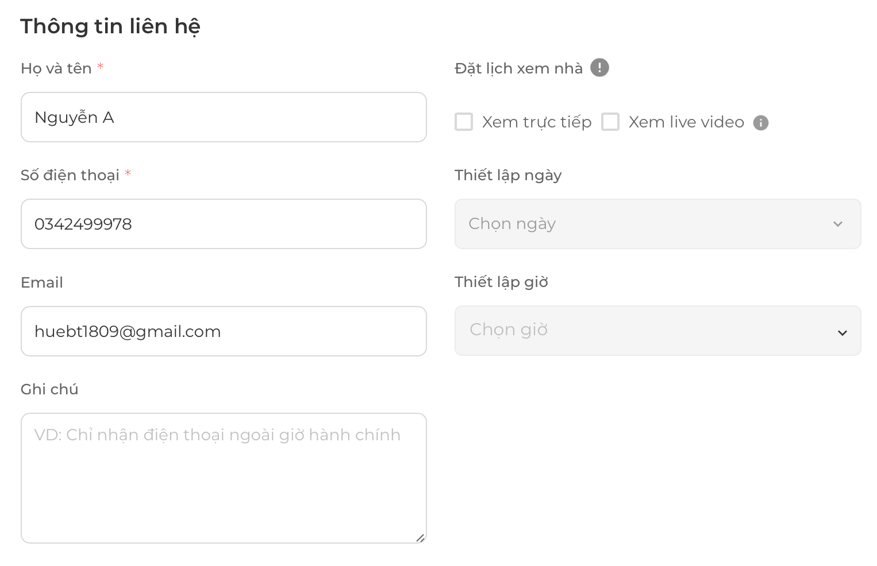
Task: Click the resize handle of the Ghi chú textarea
Action: 420,537
